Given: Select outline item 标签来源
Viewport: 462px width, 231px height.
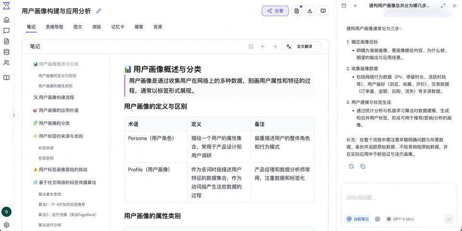Looking at the screenshot, I should click(46, 148).
